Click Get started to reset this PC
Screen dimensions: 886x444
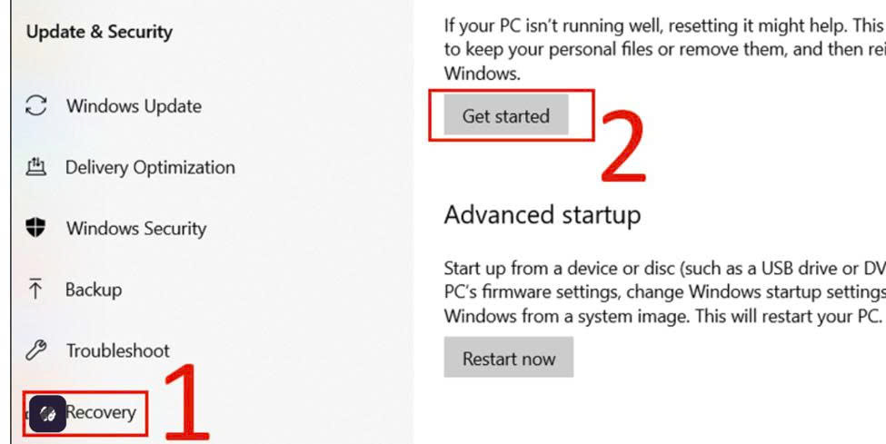pos(506,114)
